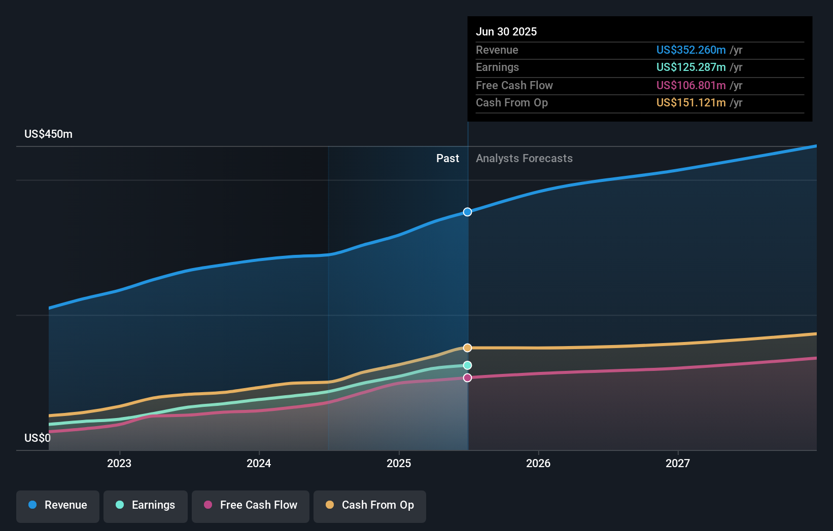Image resolution: width=833 pixels, height=531 pixels.
Task: Click the Free Cash Flow legend button
Action: [251, 505]
